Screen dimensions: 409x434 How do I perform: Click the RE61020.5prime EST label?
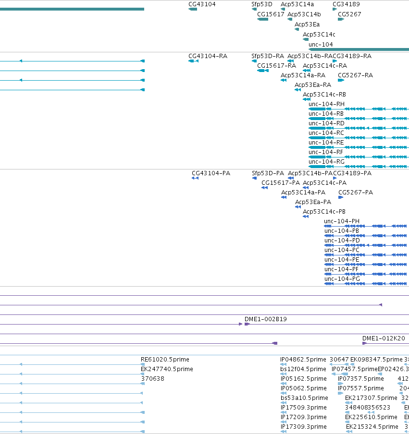(165, 359)
